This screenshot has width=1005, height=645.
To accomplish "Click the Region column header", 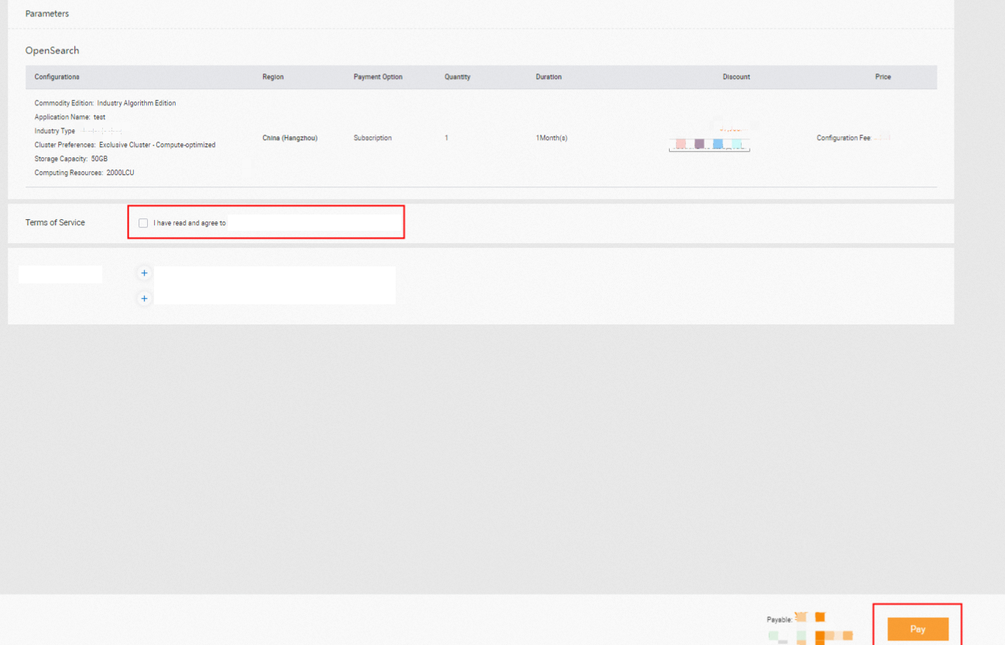I will click(273, 77).
